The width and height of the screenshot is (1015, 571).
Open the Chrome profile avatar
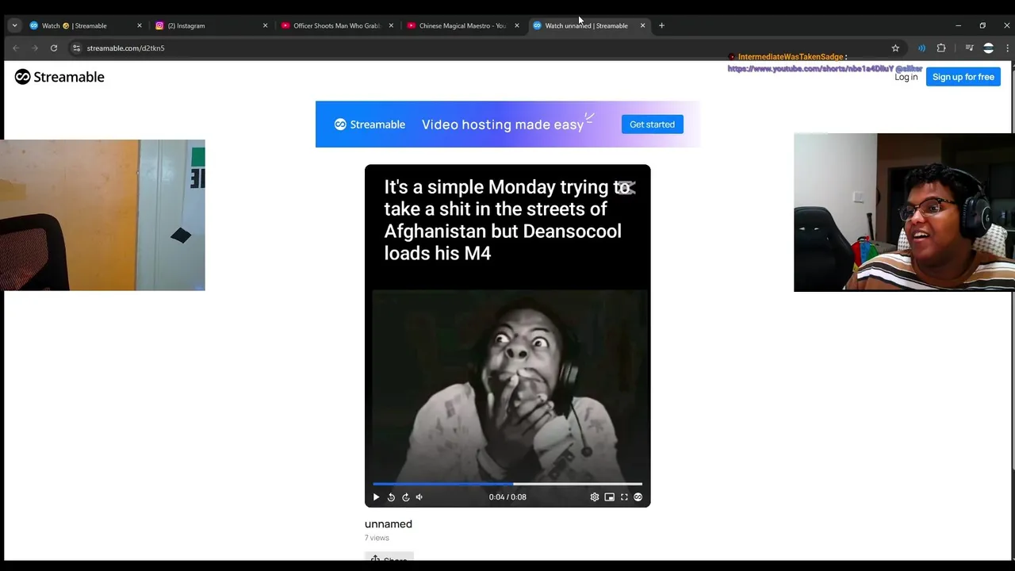coord(988,48)
